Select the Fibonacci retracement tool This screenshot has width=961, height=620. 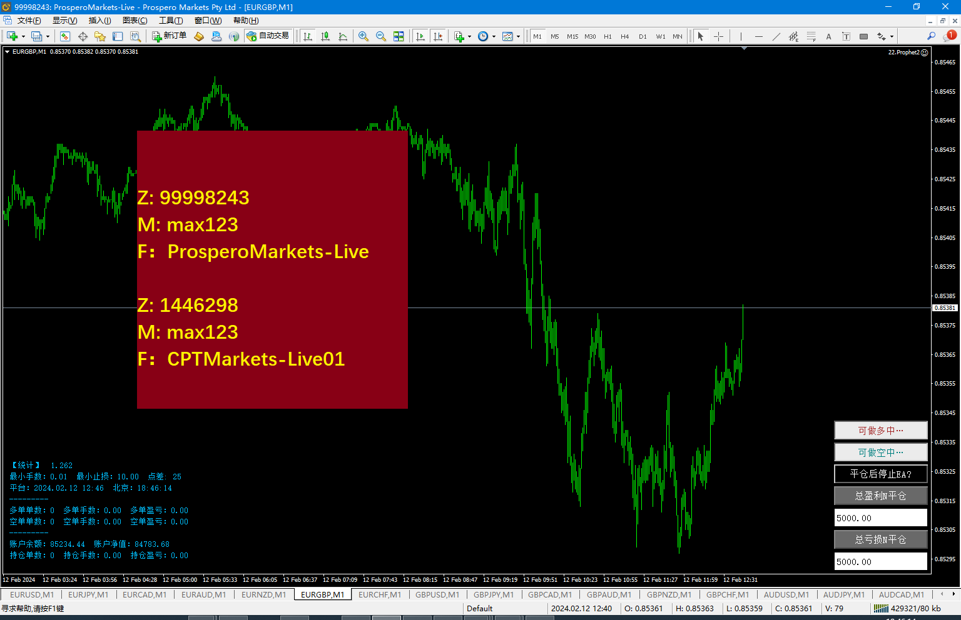811,36
